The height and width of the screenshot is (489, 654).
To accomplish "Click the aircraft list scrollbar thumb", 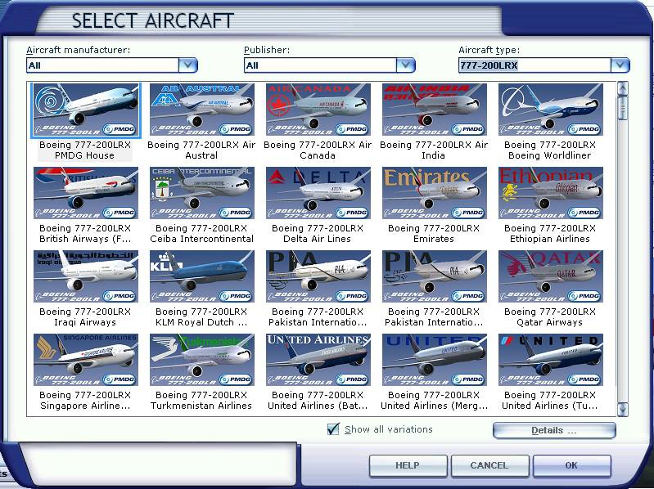I will pos(622,108).
